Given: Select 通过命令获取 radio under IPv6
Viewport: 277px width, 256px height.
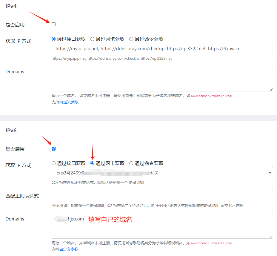Looking at the screenshot, I should (x=131, y=163).
